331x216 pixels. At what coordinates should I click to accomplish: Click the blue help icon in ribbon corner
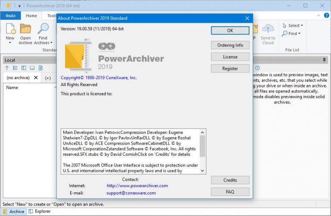point(326,15)
